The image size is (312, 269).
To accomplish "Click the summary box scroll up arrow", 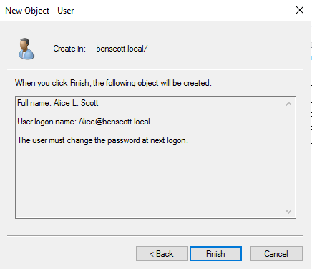I will [288, 104].
